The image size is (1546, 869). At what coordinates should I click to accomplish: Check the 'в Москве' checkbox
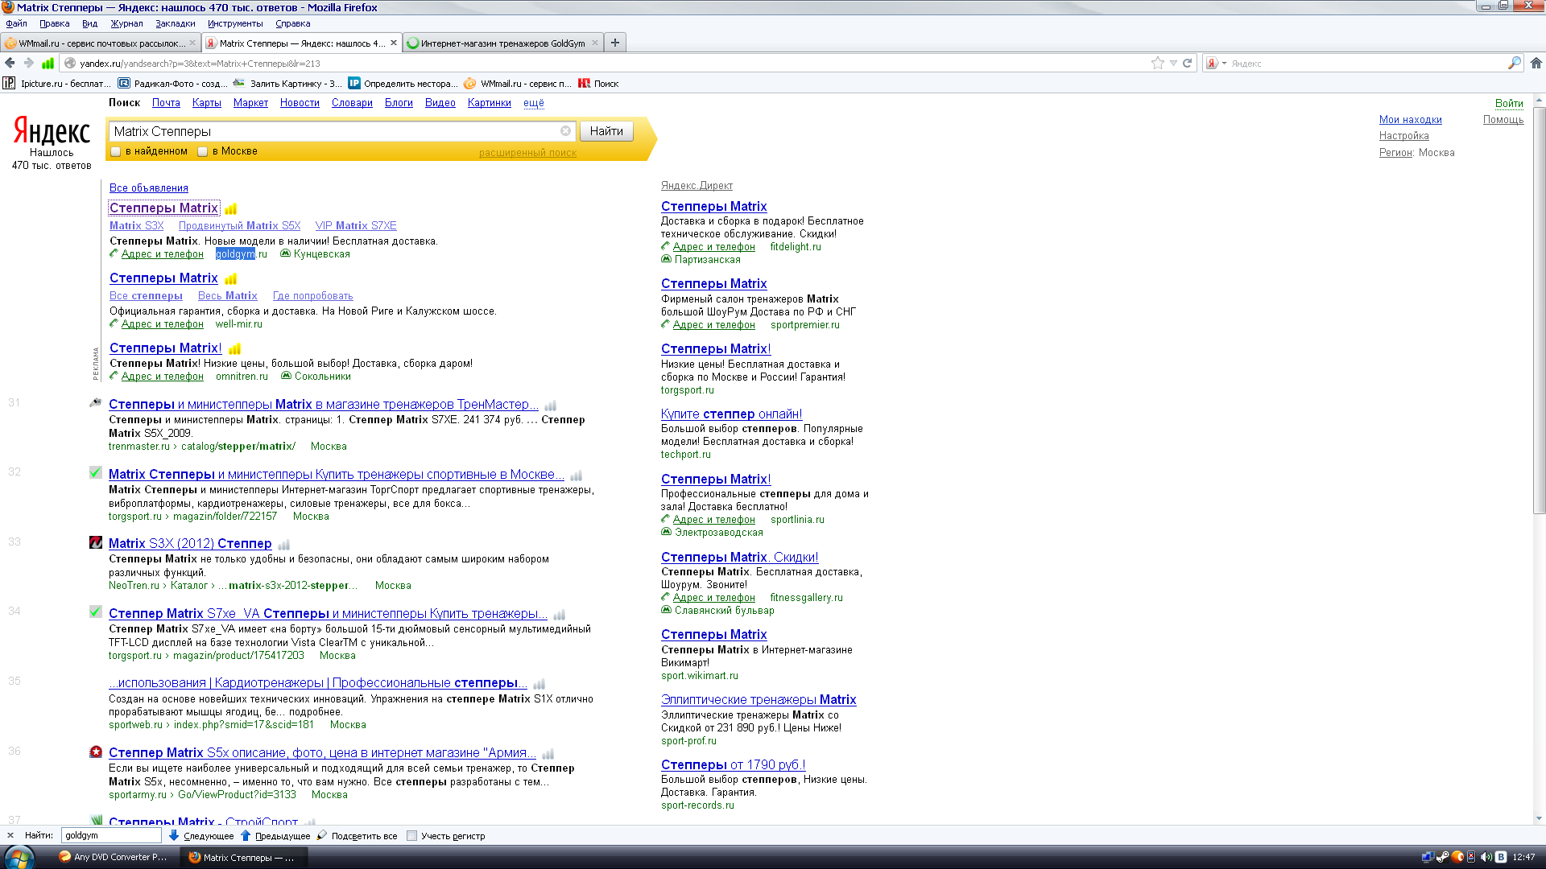coord(203,151)
